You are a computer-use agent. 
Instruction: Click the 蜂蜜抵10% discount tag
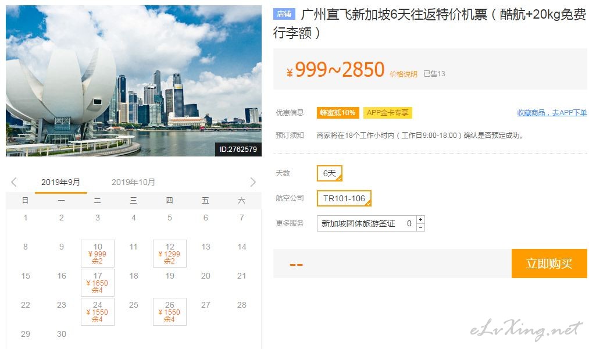[338, 113]
